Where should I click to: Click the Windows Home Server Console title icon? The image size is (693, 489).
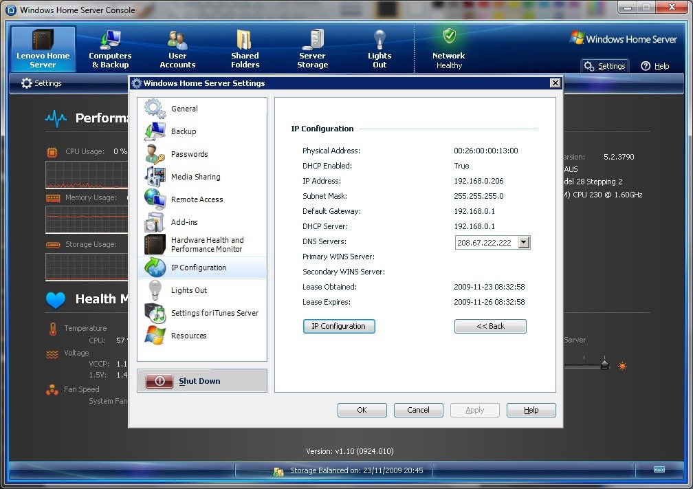click(11, 10)
